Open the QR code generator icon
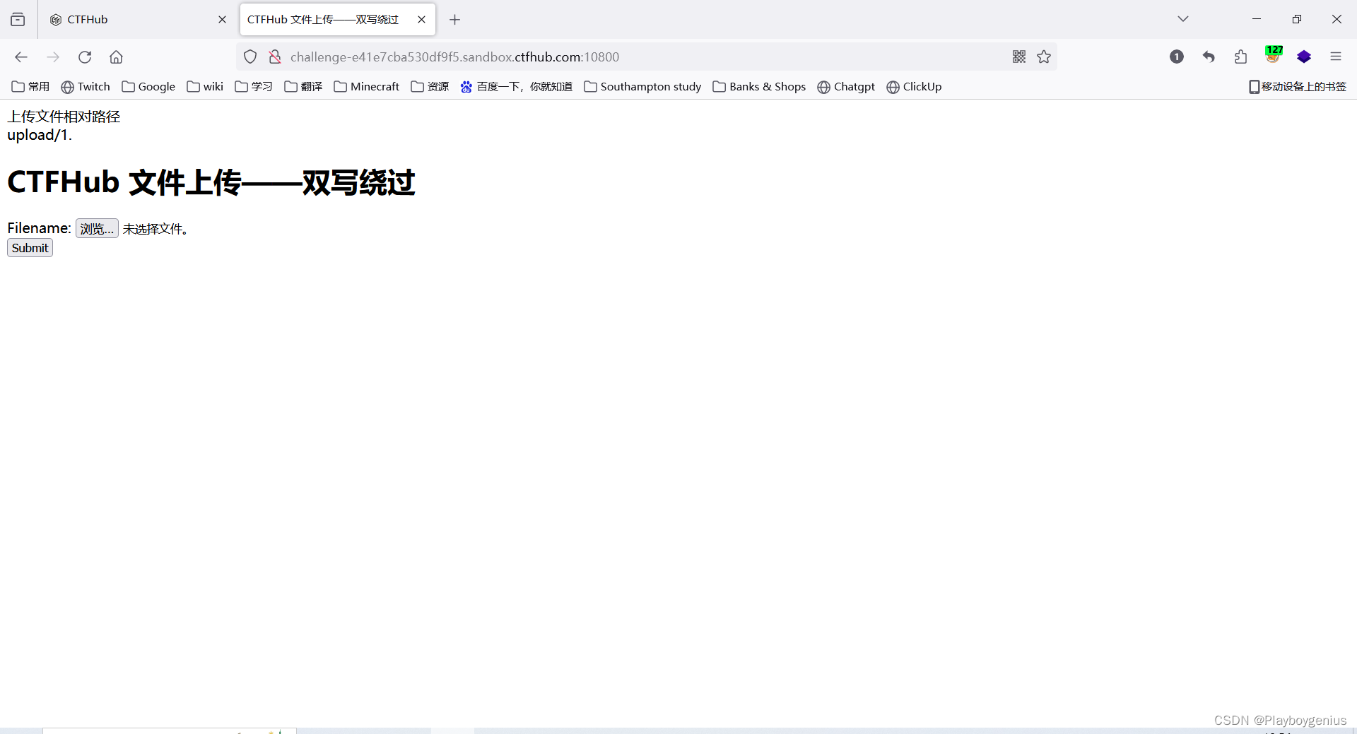This screenshot has height=734, width=1357. point(1019,57)
